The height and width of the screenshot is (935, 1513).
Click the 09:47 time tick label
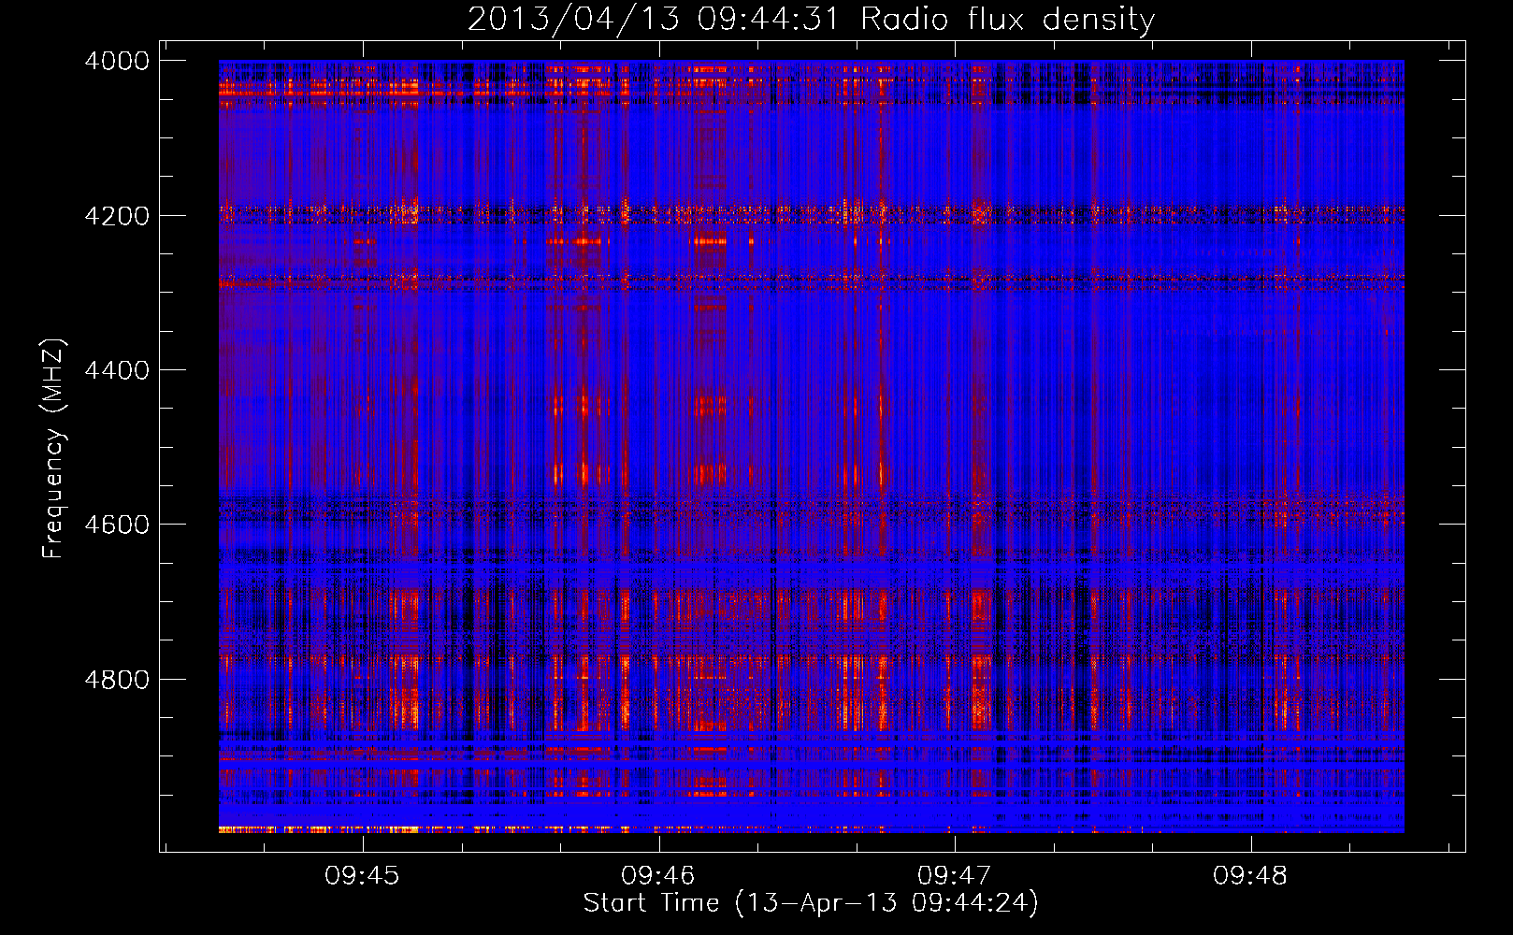pos(954,876)
